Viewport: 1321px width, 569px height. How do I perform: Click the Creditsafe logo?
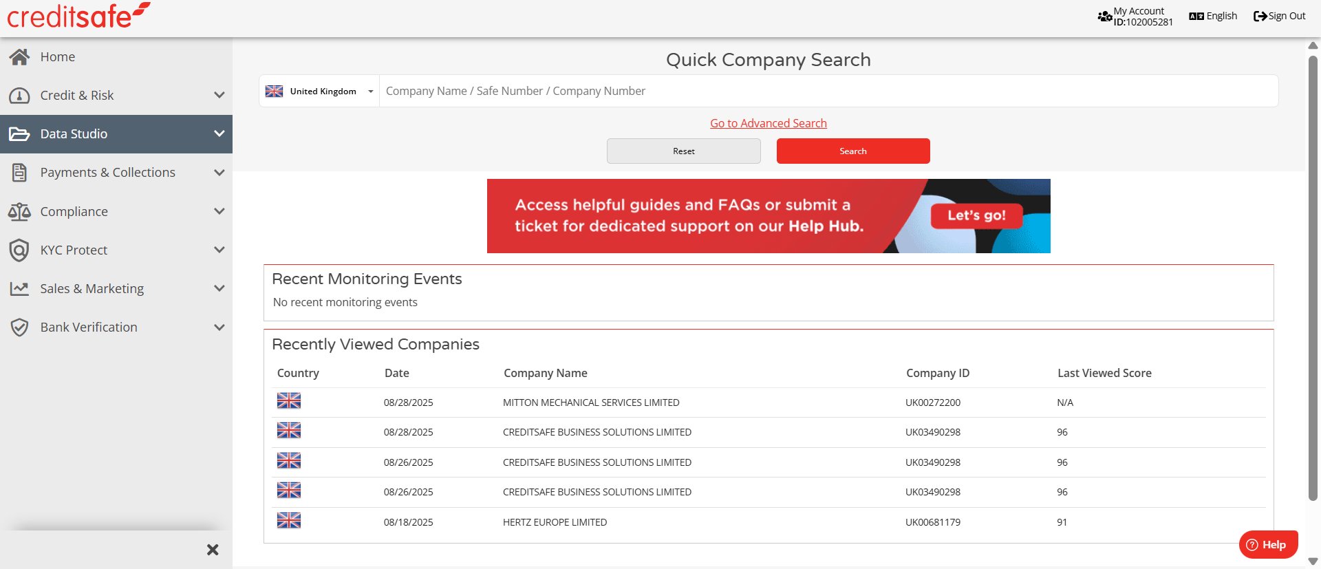tap(78, 16)
